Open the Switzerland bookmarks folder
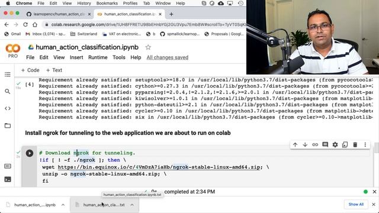The image size is (379, 213). tap(83, 34)
